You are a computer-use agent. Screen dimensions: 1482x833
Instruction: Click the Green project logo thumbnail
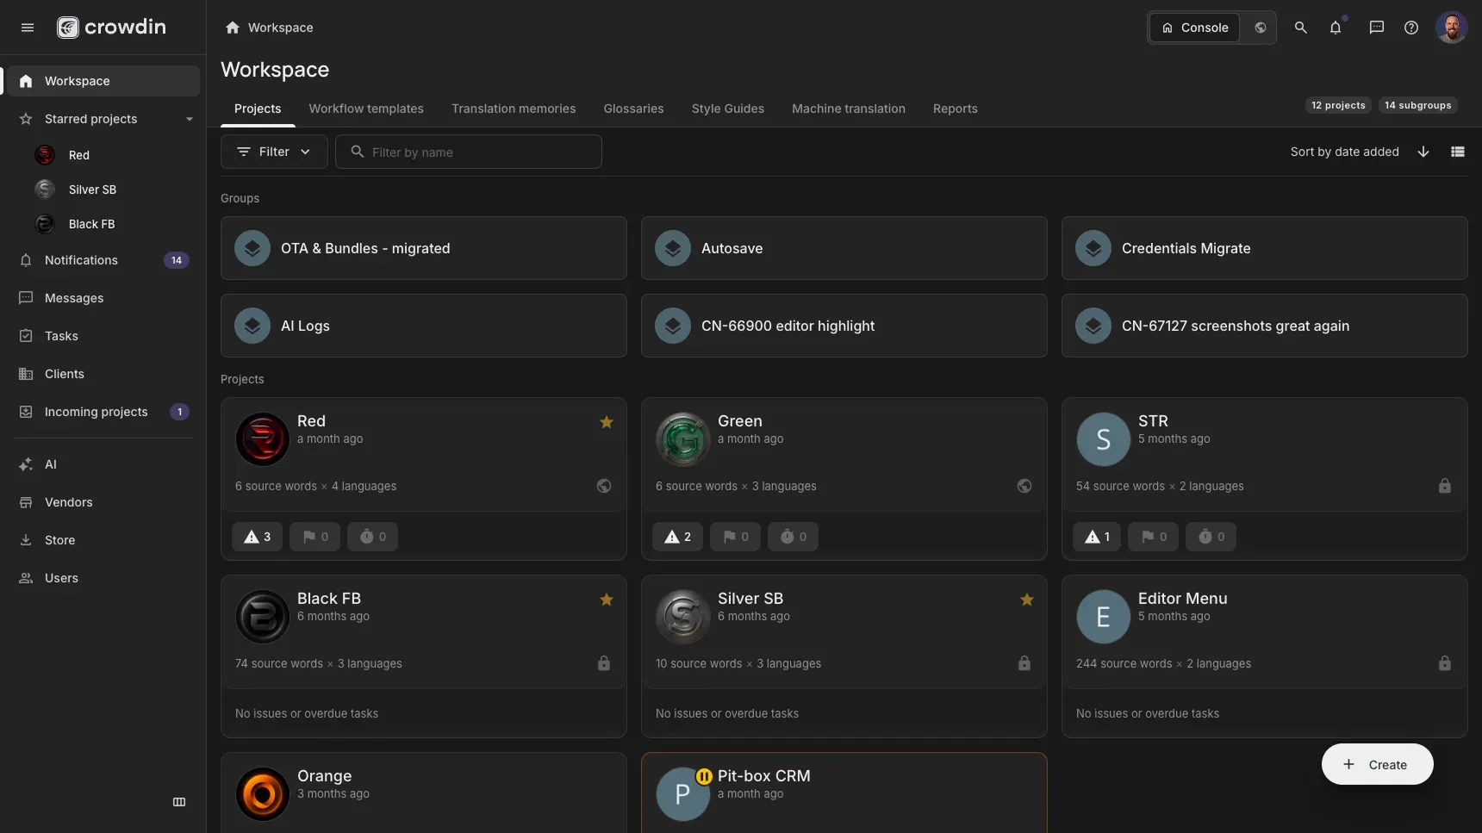[x=683, y=439]
